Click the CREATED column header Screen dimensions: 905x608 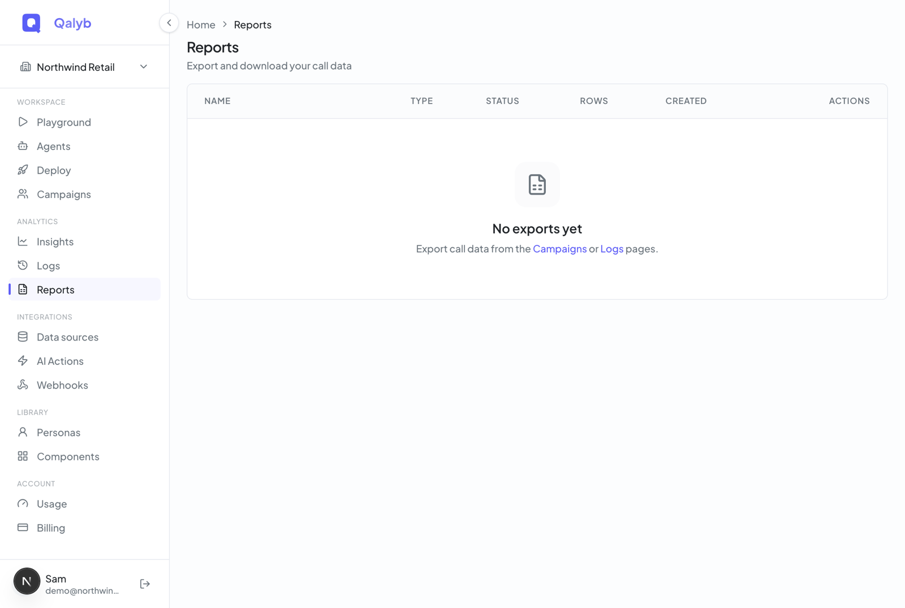click(x=686, y=101)
